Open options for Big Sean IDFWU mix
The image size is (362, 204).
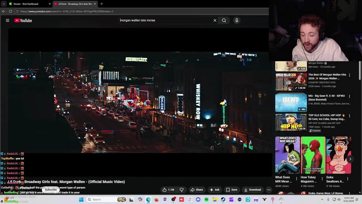click(350, 96)
